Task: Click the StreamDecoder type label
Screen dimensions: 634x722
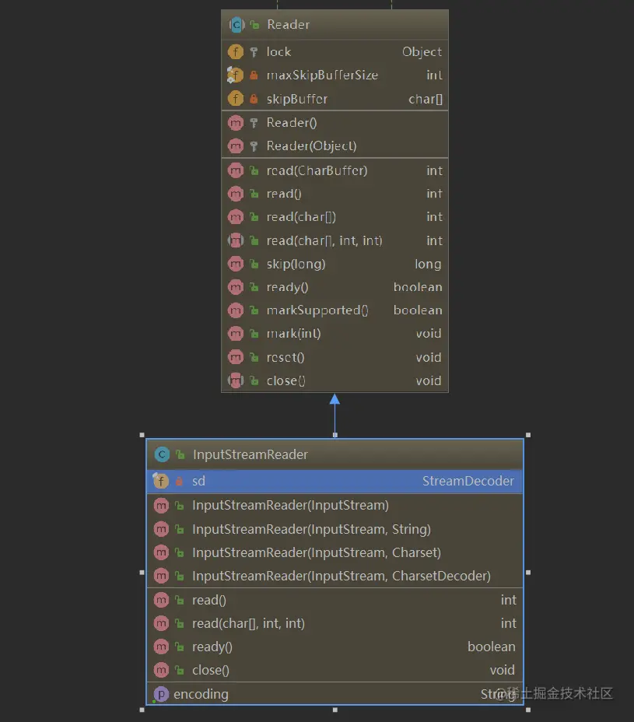Action: 468,481
